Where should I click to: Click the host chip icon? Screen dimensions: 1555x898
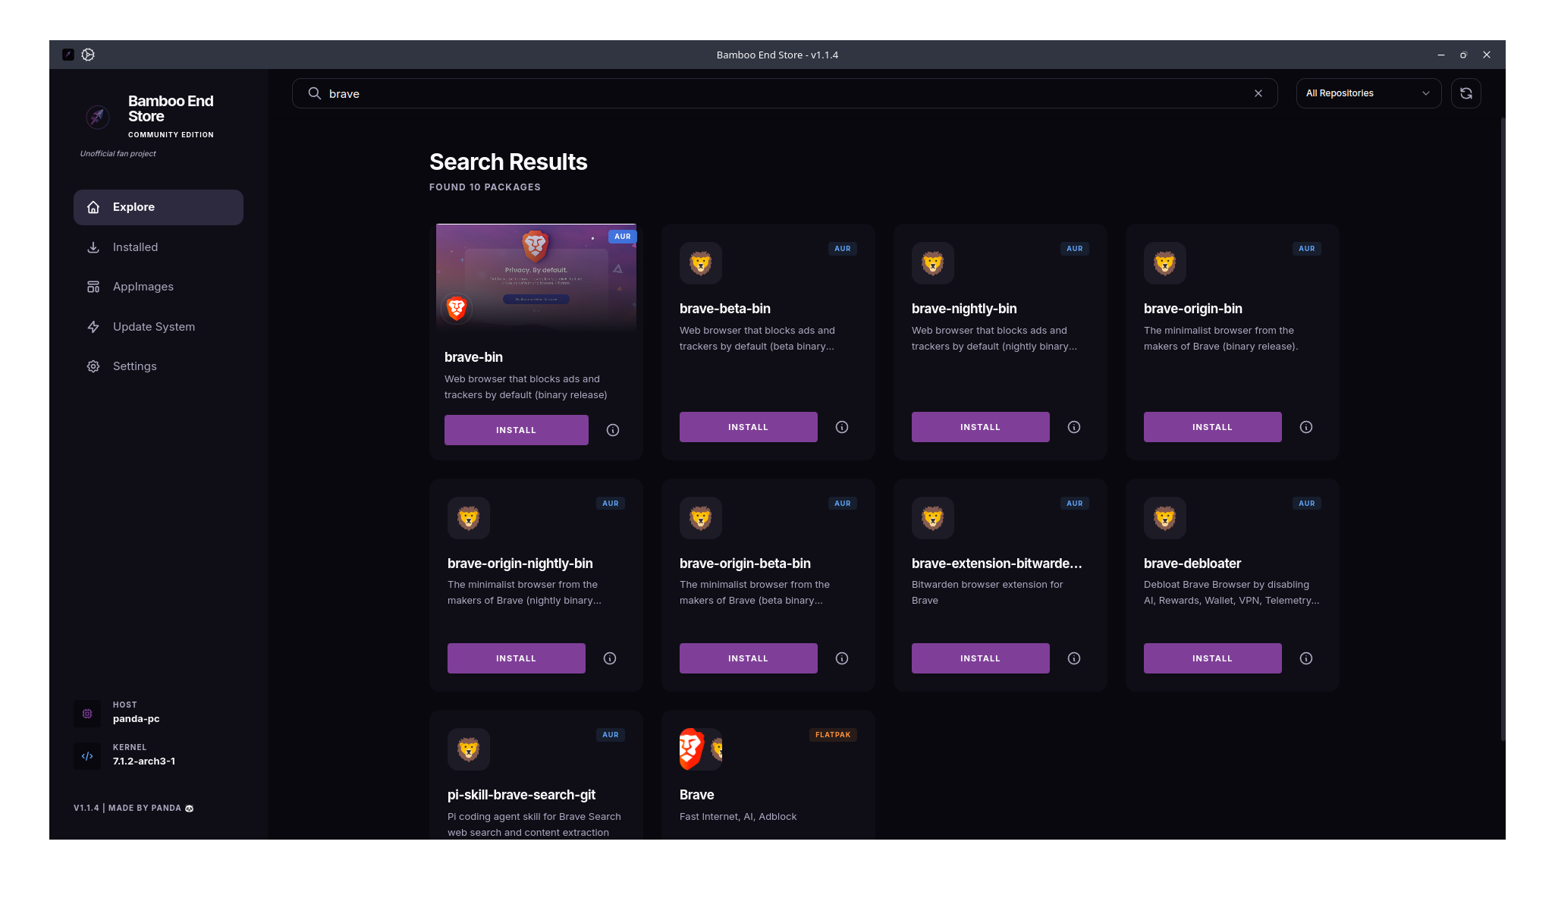87,714
